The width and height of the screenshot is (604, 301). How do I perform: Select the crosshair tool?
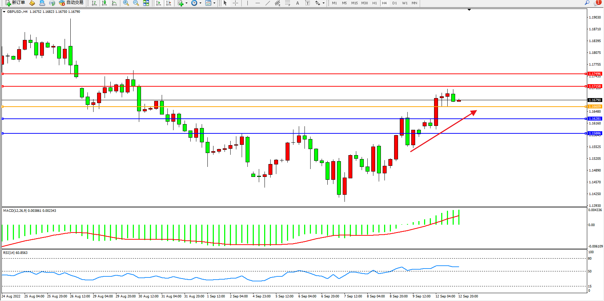pos(236,3)
